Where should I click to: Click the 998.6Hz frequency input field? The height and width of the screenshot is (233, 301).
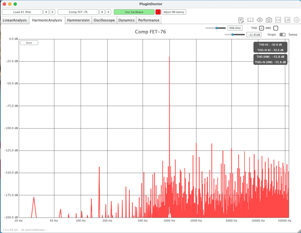235,28
